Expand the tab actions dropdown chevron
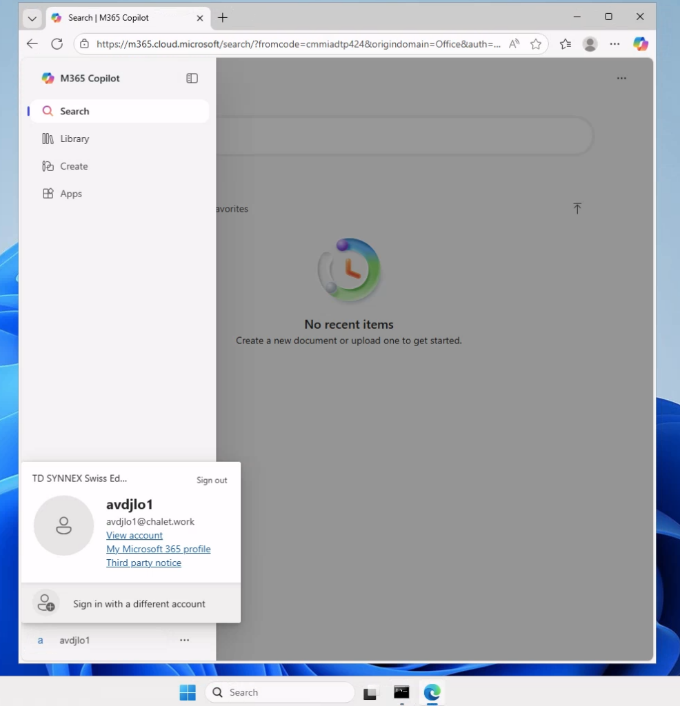 tap(32, 18)
